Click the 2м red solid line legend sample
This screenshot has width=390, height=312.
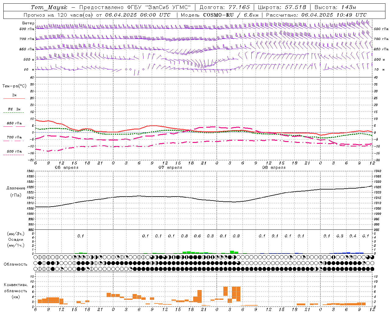tap(14, 99)
